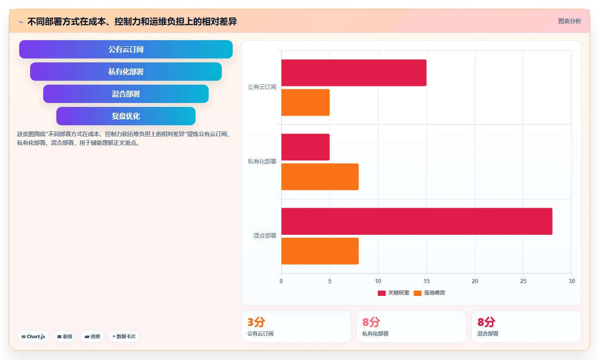Click the orange 私有化部署 bar in chart

pyautogui.click(x=320, y=177)
